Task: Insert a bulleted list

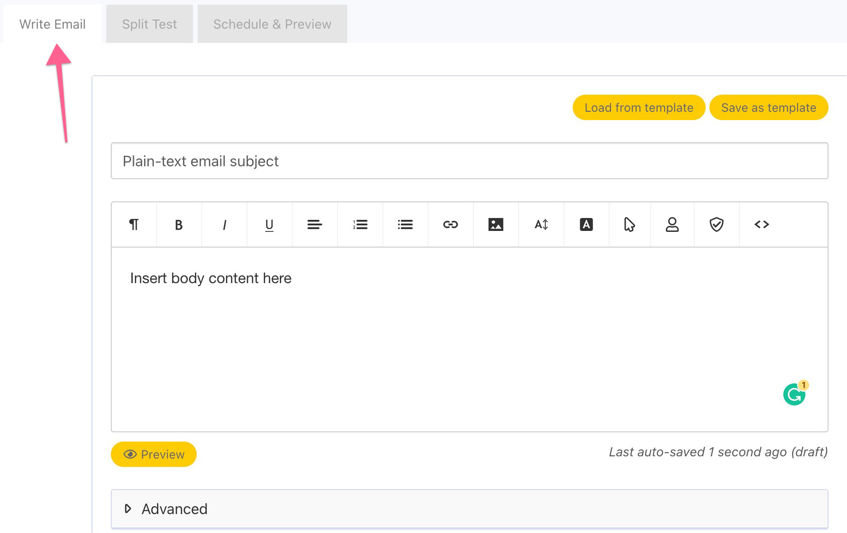Action: (405, 224)
